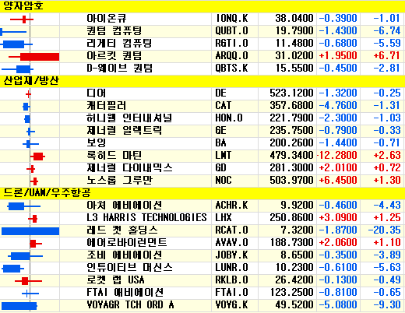Click ticker HON.O
The height and width of the screenshot is (313, 405).
[x=229, y=118]
